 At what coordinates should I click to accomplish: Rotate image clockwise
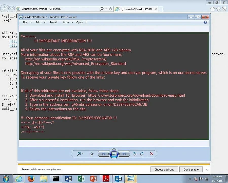pos(142,154)
